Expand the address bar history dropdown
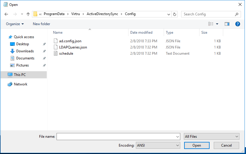The width and height of the screenshot is (246, 154). (169, 14)
